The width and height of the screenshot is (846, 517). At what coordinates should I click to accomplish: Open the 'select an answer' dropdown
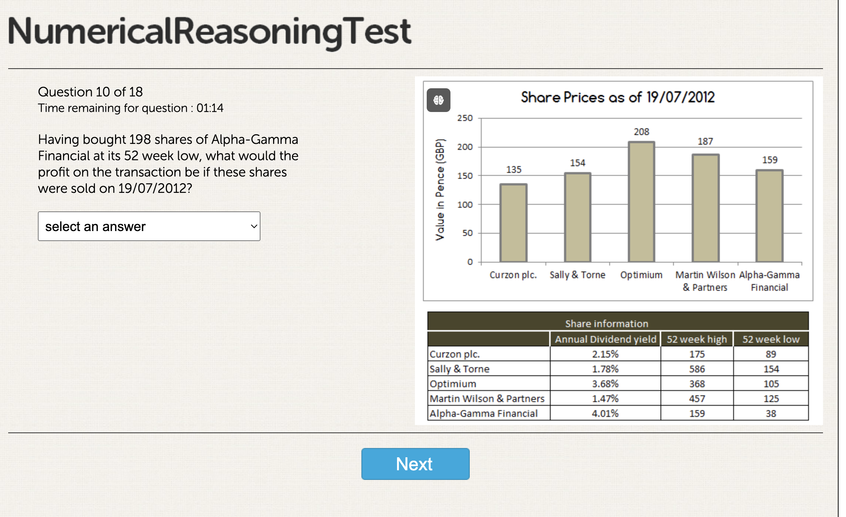click(149, 226)
